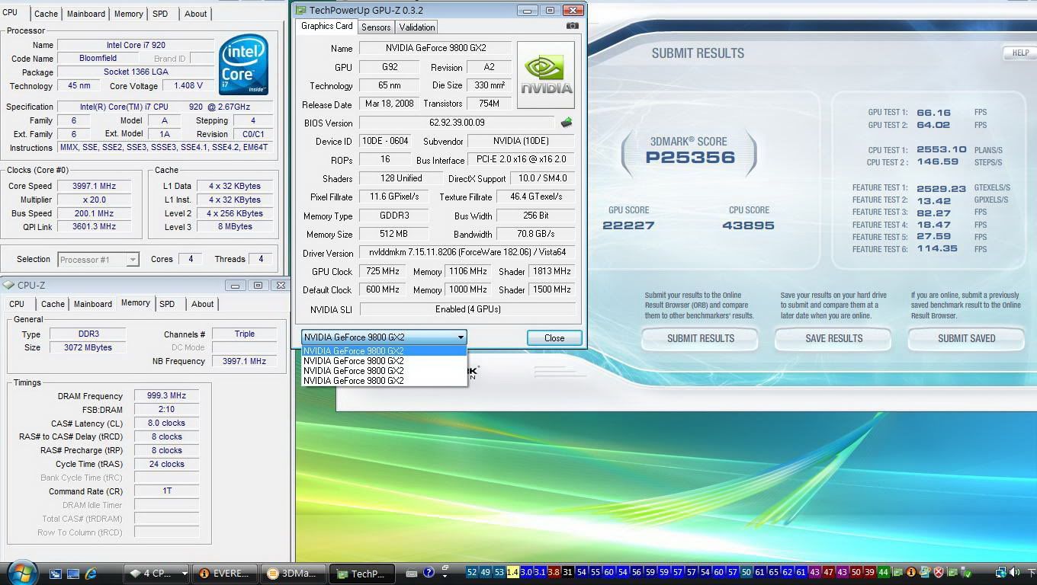Open the Memory tab in the CPU-Z processor window
Screen dimensions: 1037x585
[128, 14]
